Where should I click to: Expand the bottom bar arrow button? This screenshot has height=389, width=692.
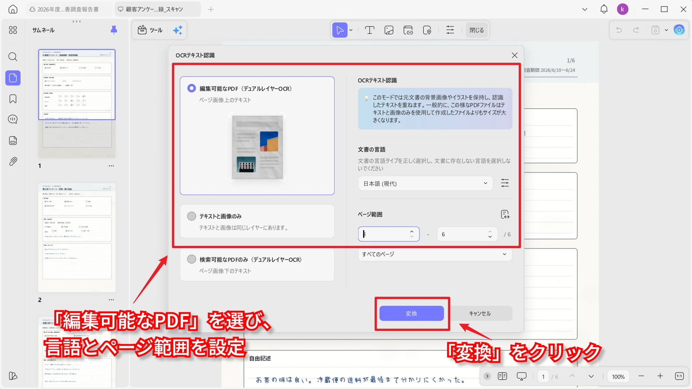coord(487,376)
